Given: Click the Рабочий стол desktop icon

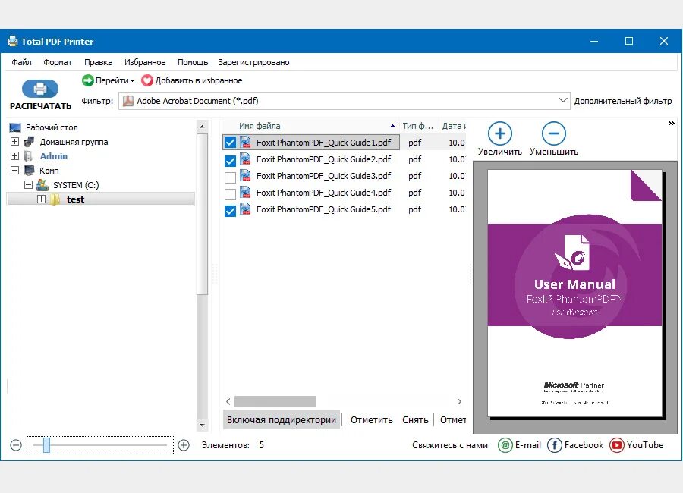Looking at the screenshot, I should [15, 127].
